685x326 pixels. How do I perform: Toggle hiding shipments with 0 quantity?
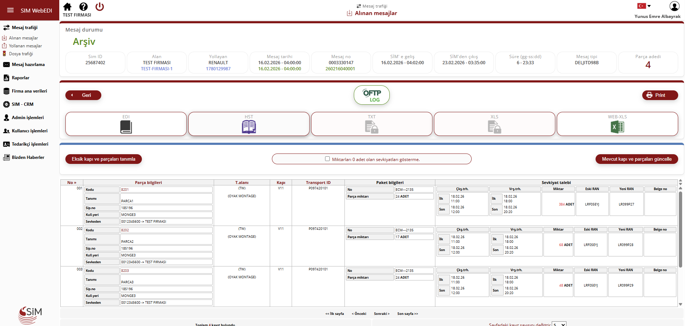click(x=327, y=159)
